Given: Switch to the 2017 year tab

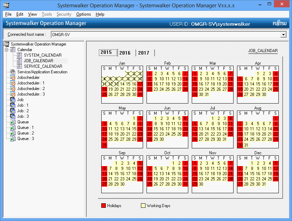Looking at the screenshot, I should click(144, 53).
